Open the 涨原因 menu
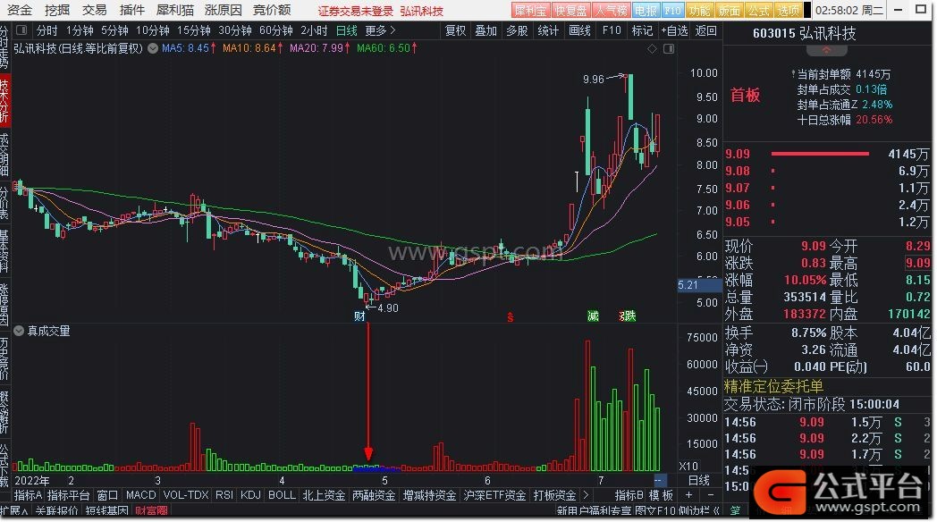937x522 pixels. point(224,10)
